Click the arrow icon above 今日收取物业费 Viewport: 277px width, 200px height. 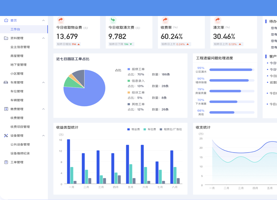[61, 20]
